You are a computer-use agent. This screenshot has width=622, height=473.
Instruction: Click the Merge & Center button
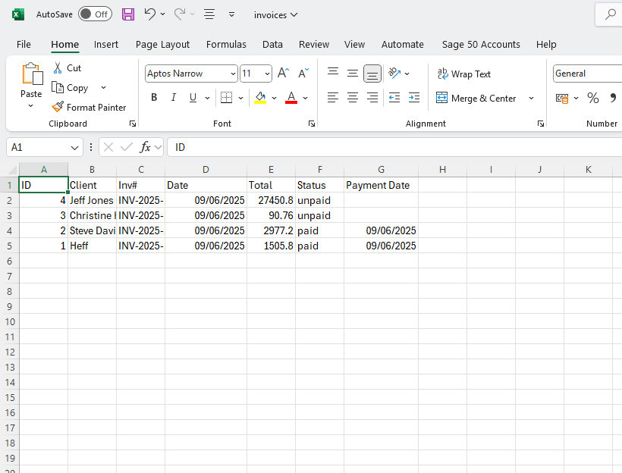tap(476, 98)
